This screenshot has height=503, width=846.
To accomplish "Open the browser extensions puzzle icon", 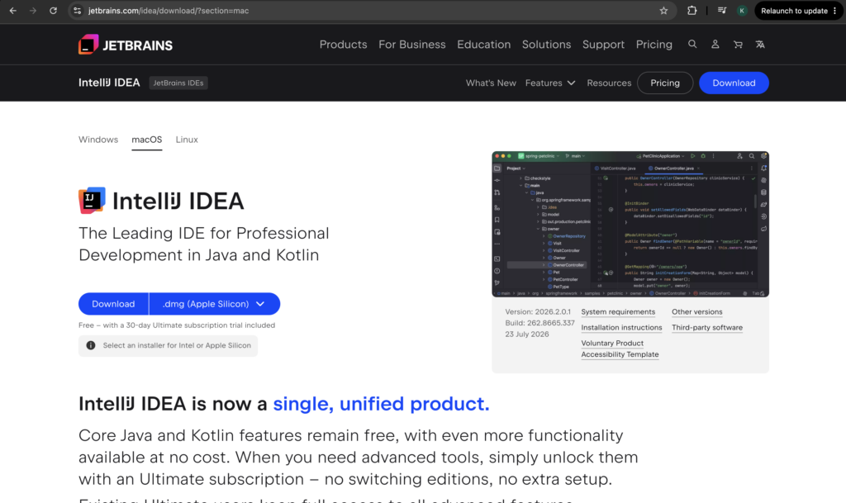I will click(692, 11).
